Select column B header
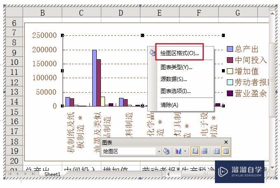Viewport: 280px width, 188px height. [x=42, y=13]
